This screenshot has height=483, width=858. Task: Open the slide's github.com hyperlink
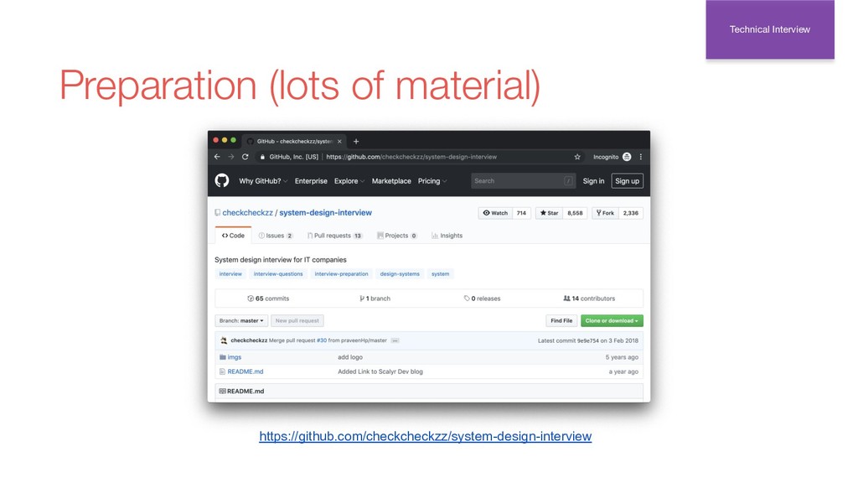(425, 436)
